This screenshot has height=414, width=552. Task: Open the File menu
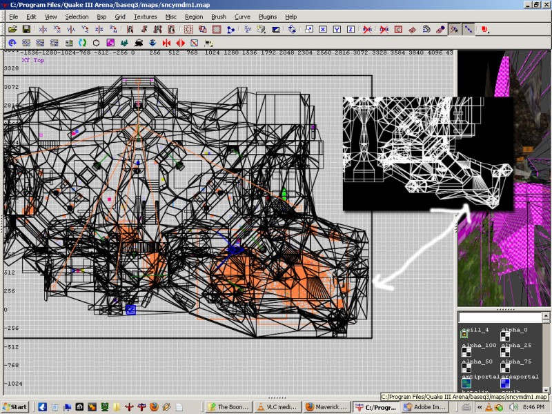(x=13, y=17)
